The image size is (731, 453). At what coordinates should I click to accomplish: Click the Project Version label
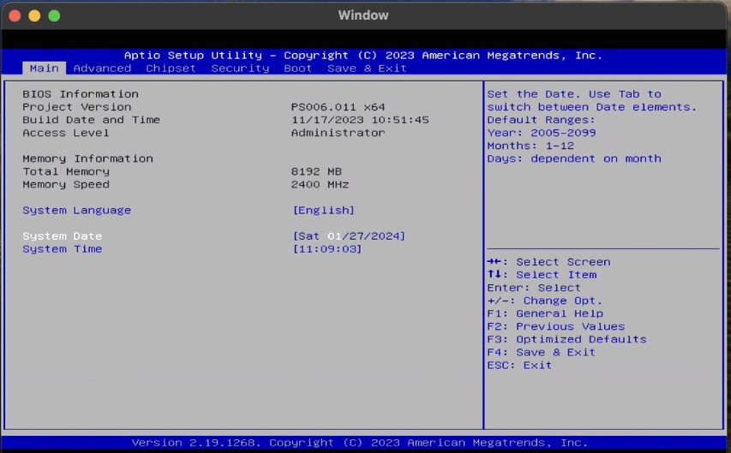point(77,107)
